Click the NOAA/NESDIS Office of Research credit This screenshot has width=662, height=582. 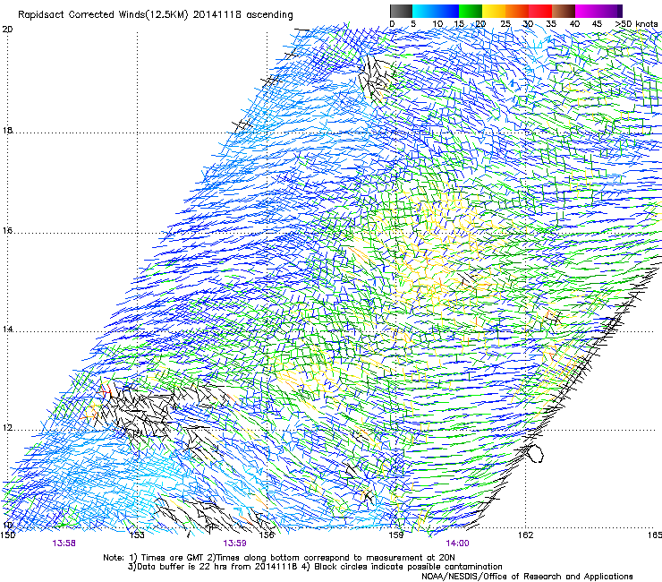pyautogui.click(x=527, y=577)
